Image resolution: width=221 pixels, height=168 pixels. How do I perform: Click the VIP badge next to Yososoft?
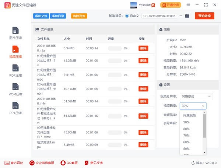[x=153, y=5]
